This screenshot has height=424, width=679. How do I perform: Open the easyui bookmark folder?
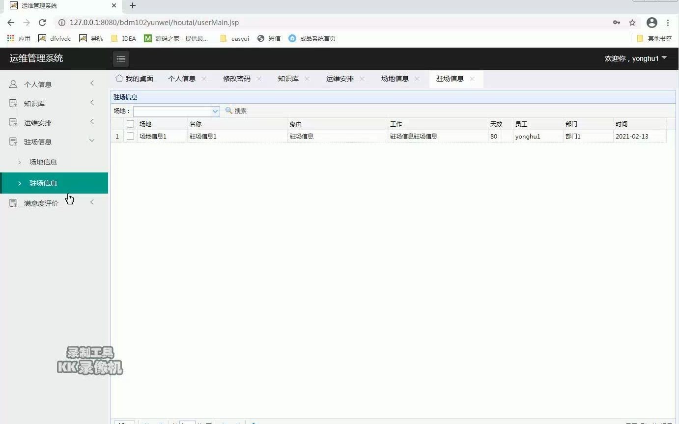(x=235, y=38)
